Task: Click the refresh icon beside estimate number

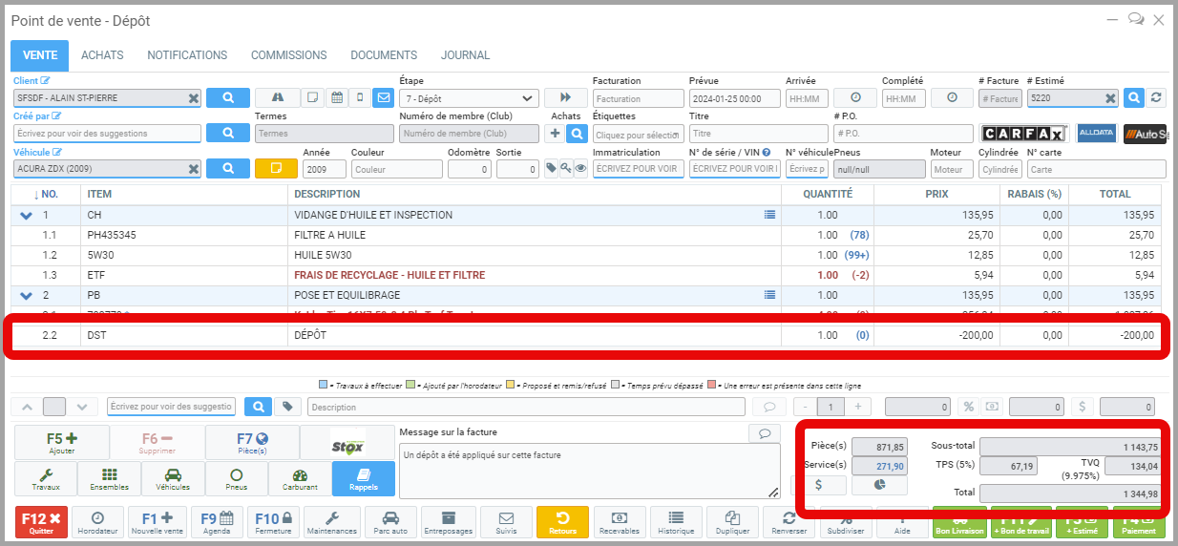Action: pos(1156,97)
